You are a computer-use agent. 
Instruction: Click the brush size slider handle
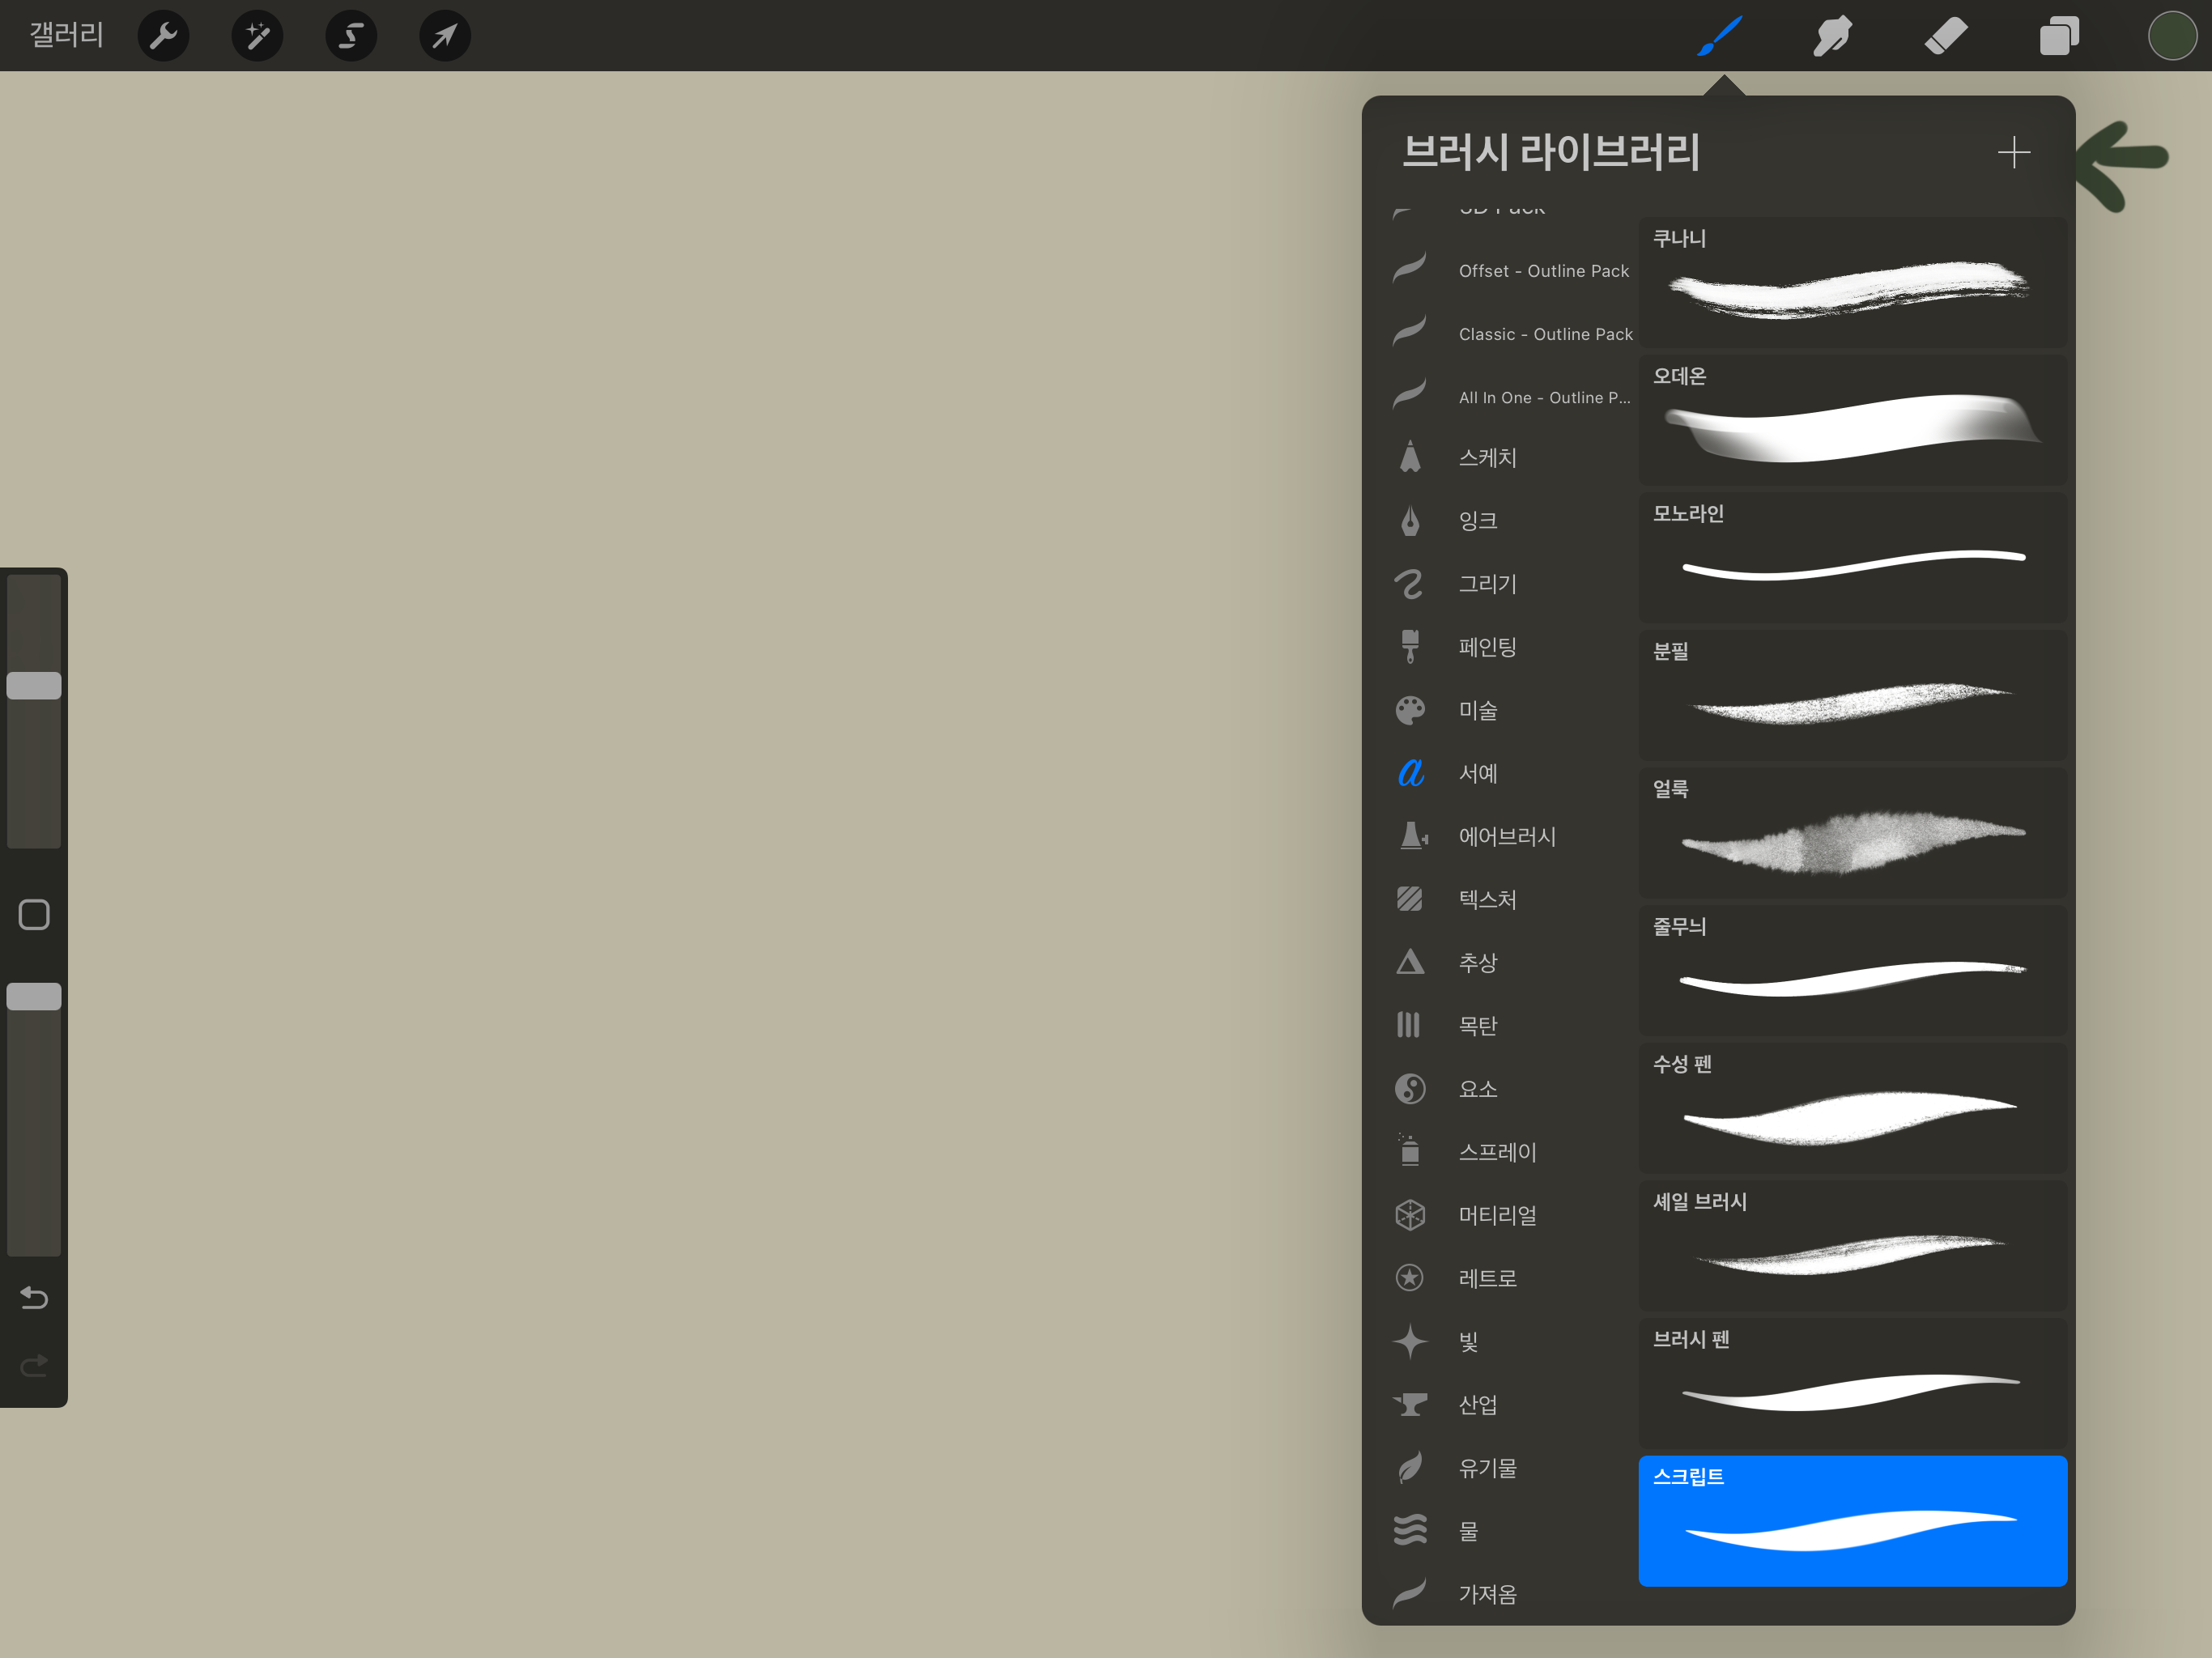click(34, 686)
